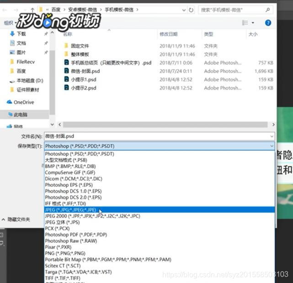Click horizontal scrollbar left arrow
The image size is (293, 283).
tap(60, 125)
